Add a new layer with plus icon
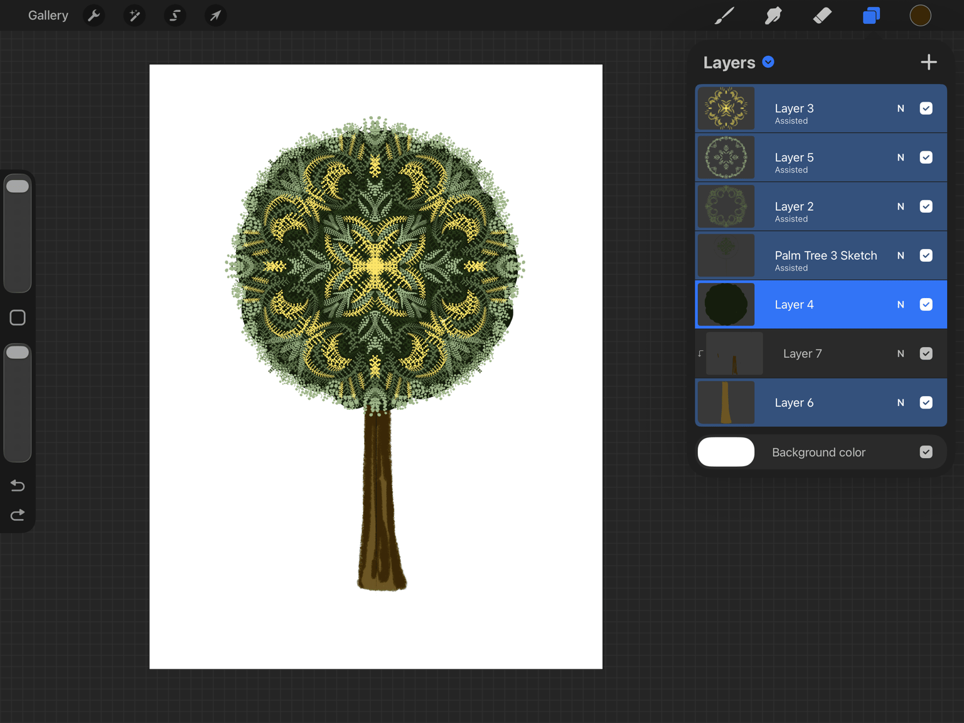Screen dimensions: 964x723 tap(928, 62)
